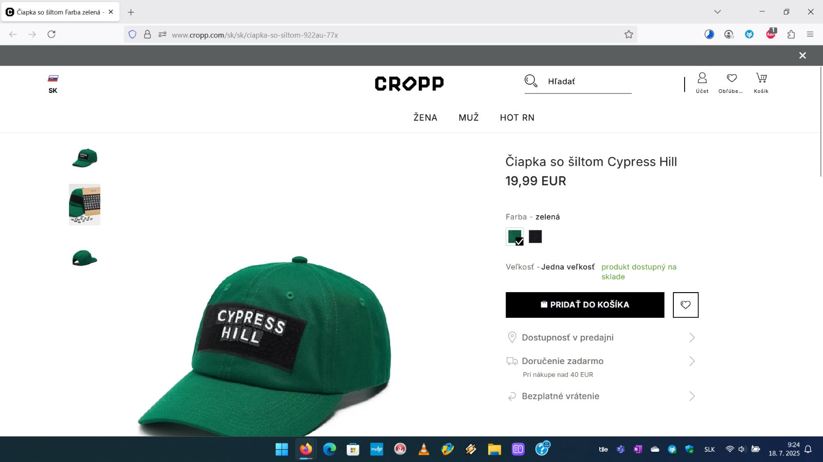Click the search magnifier icon

[x=531, y=81]
